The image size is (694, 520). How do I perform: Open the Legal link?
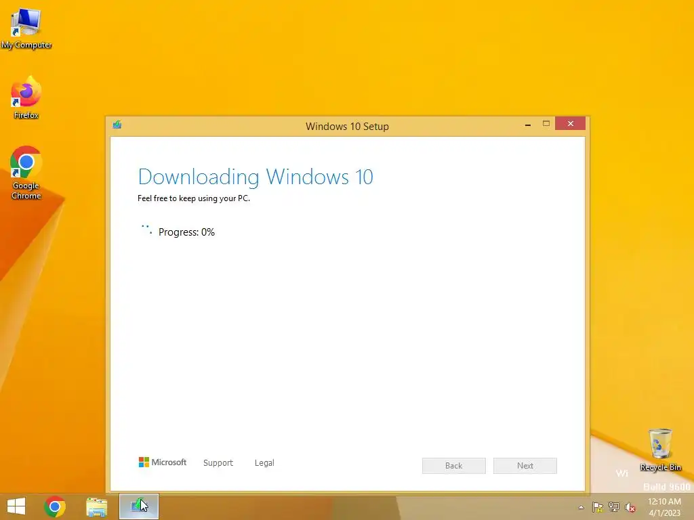pyautogui.click(x=264, y=463)
